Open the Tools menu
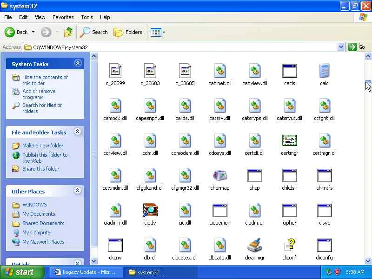372x279 pixels. click(87, 17)
